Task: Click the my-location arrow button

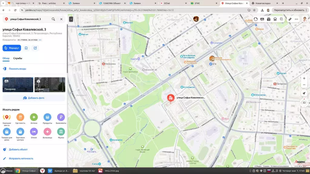Action: click(304, 93)
